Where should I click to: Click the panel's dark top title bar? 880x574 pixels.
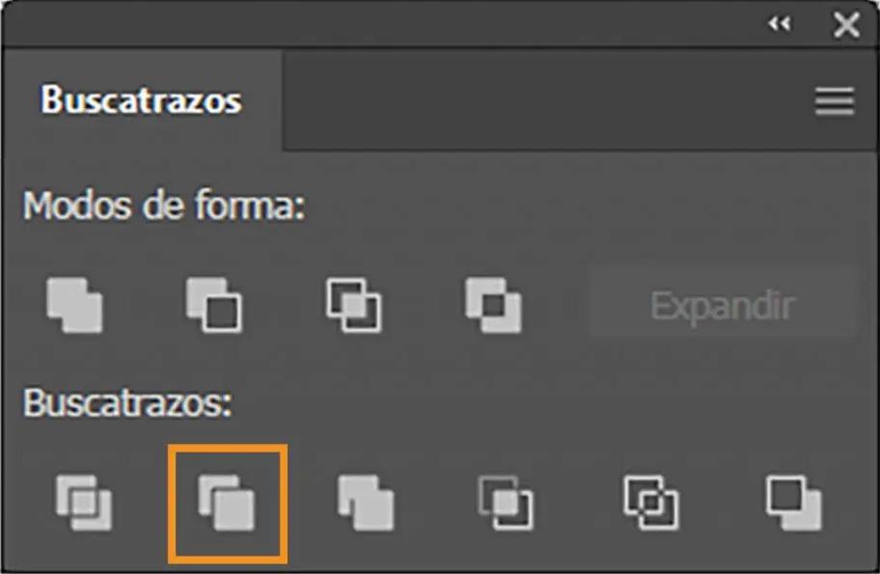click(382, 23)
